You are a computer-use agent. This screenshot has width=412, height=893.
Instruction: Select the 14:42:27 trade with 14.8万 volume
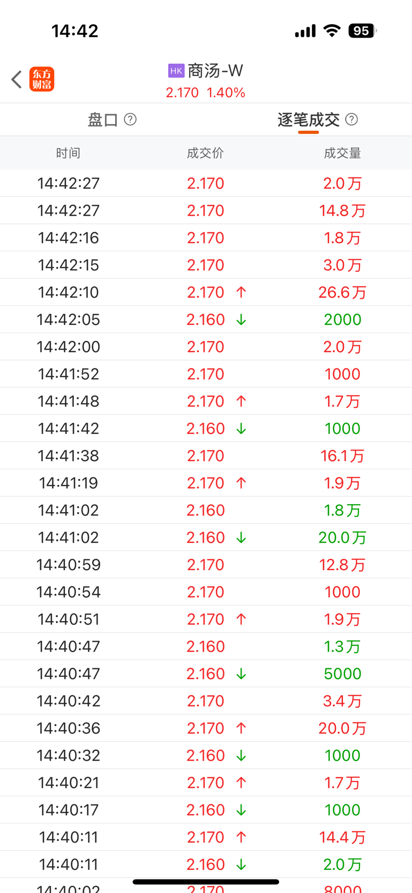206,211
